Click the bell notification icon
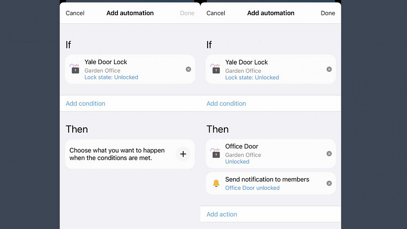The image size is (407, 229). [x=216, y=183]
